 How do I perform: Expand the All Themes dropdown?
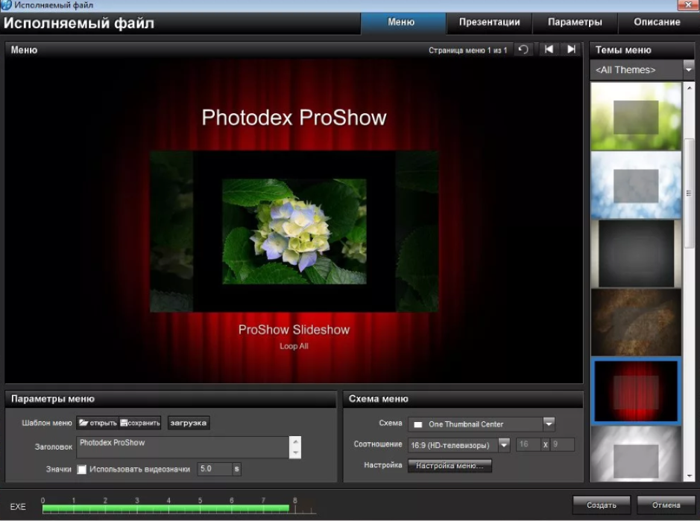coord(688,70)
